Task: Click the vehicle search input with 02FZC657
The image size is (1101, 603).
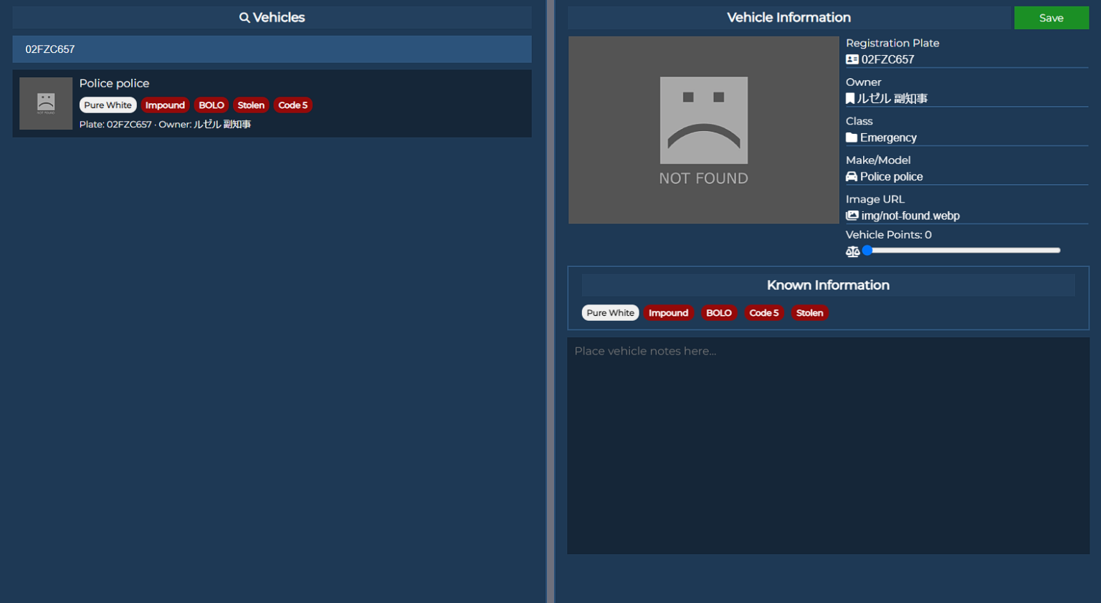Action: [x=272, y=49]
